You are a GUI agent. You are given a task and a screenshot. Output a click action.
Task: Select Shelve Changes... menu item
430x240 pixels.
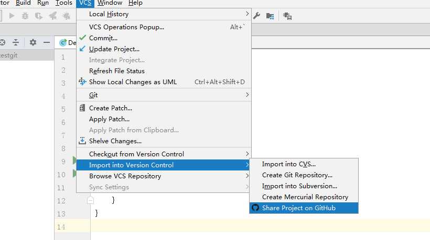click(x=164, y=141)
